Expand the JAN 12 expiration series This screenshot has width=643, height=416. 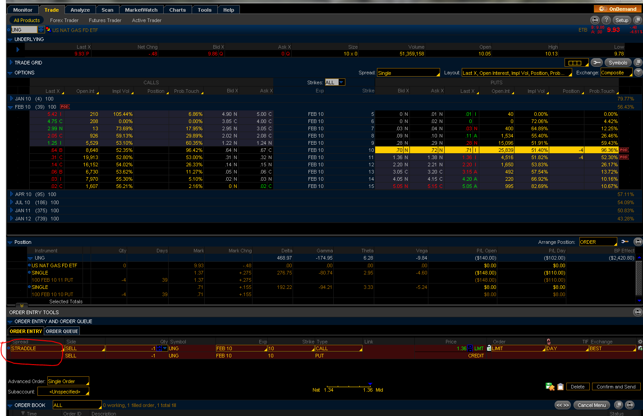coord(12,219)
